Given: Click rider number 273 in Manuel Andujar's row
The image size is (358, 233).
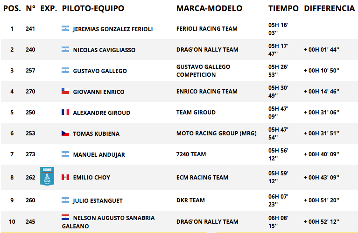Looking at the screenshot, I should [x=30, y=154].
